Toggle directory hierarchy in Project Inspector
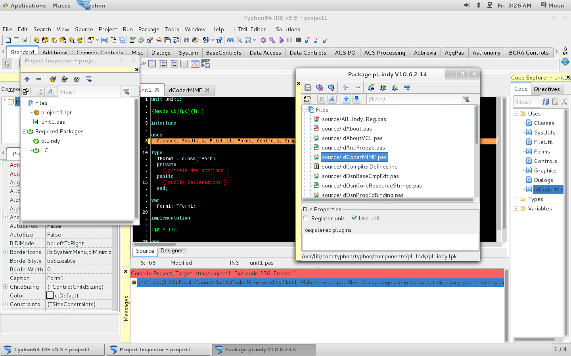The width and height of the screenshot is (571, 356). coord(40,91)
